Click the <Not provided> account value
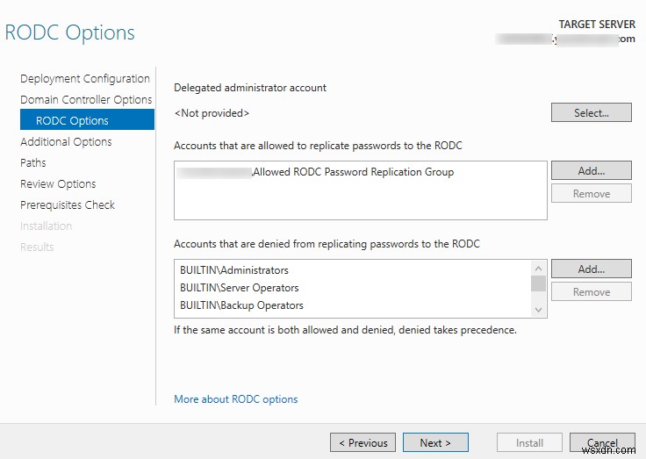 tap(212, 113)
